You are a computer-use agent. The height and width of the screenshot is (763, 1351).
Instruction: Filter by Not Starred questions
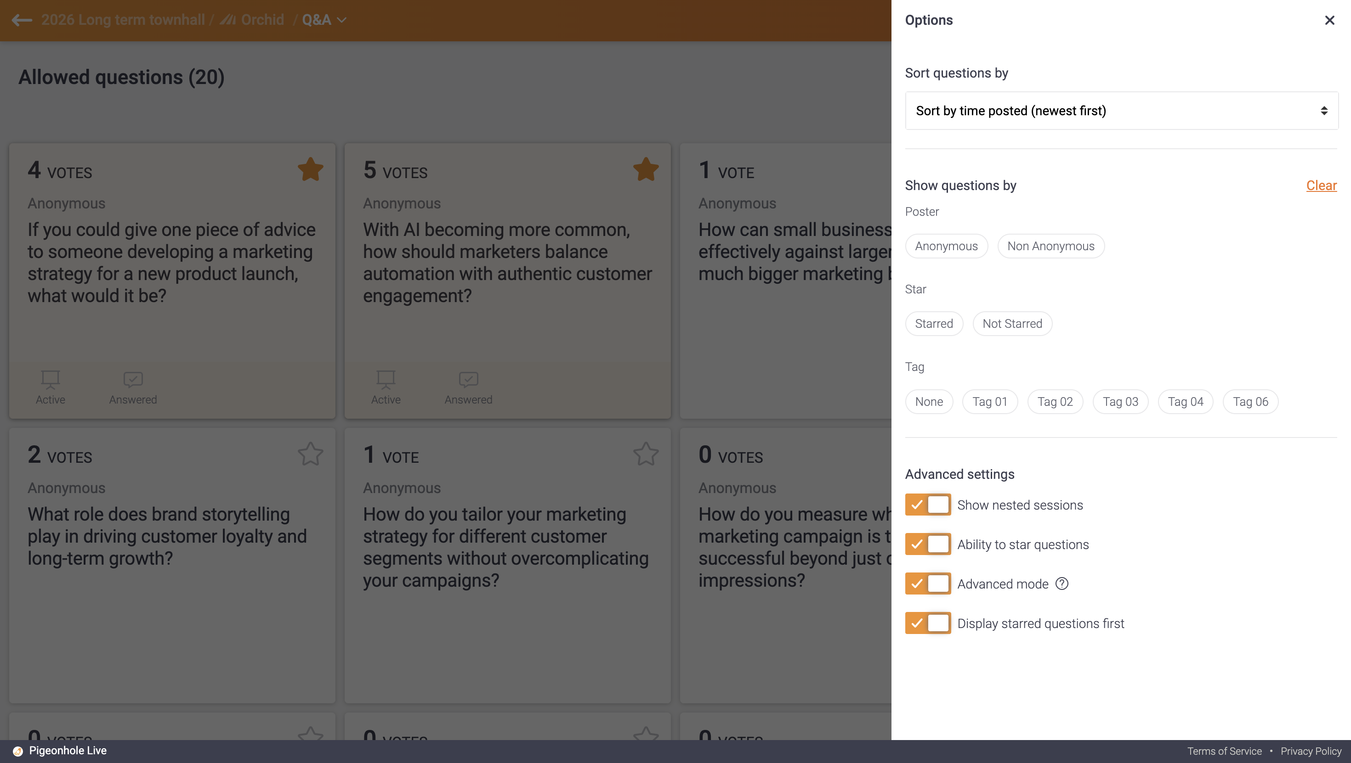1012,323
